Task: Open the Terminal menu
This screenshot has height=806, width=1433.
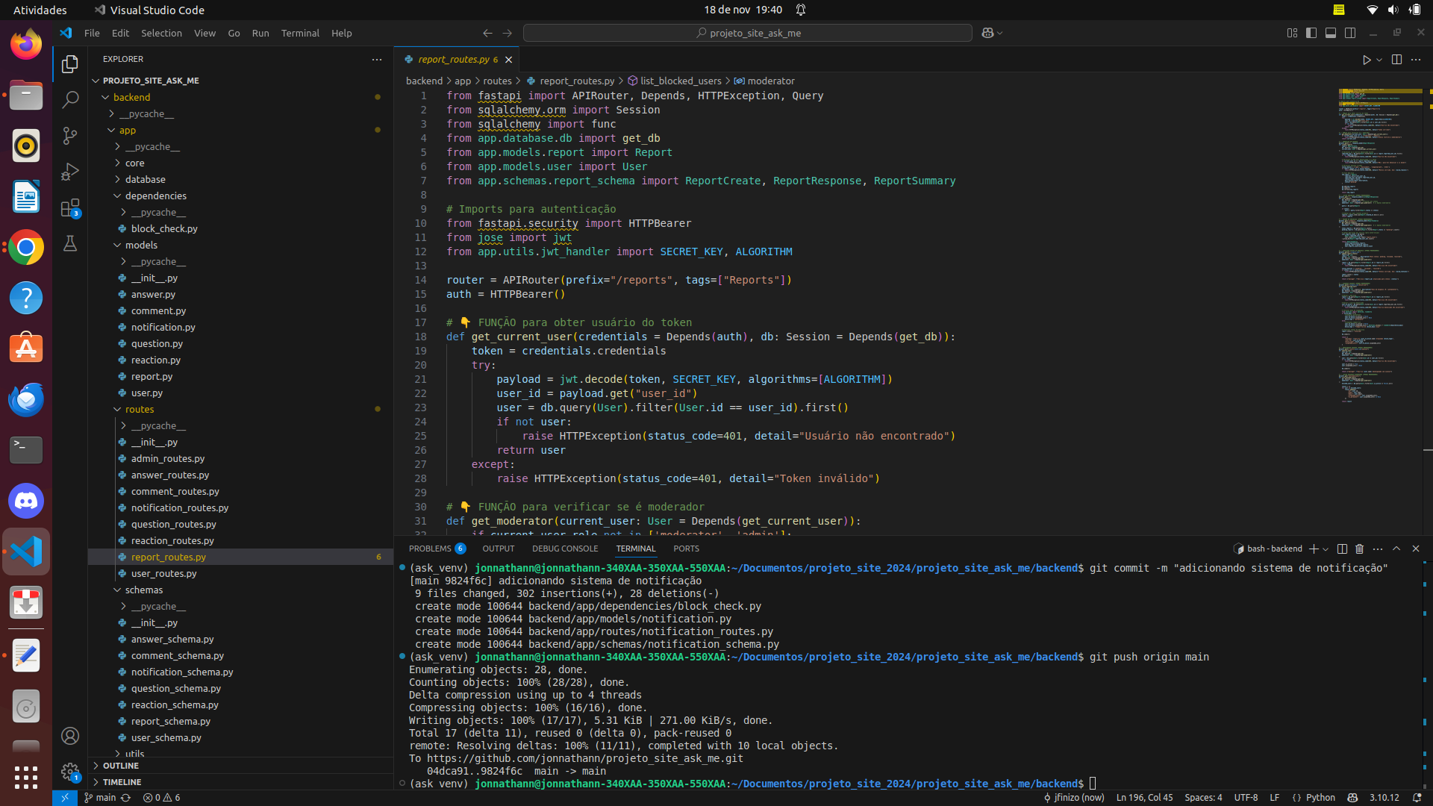Action: tap(300, 33)
